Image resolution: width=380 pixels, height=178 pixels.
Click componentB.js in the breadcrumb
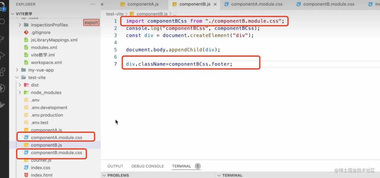tap(152, 14)
